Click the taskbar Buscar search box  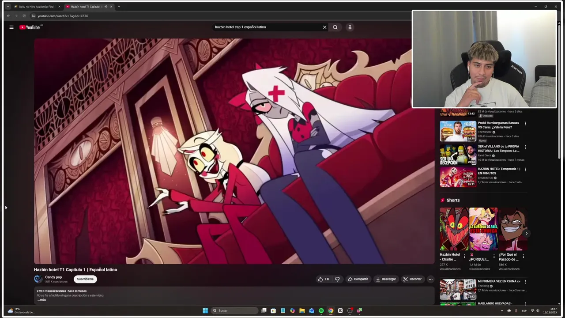pos(234,310)
